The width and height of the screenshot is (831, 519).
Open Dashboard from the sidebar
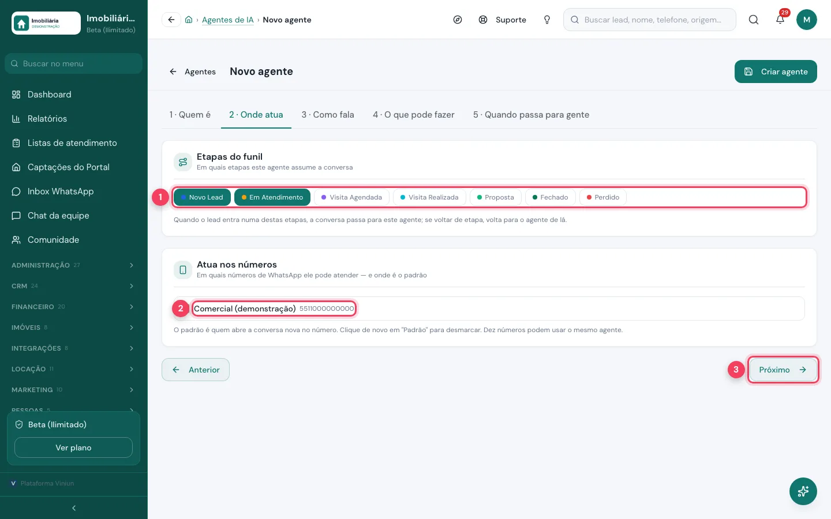[74, 95]
